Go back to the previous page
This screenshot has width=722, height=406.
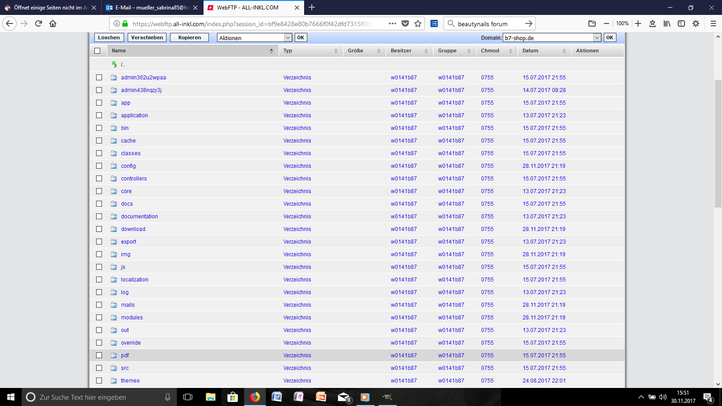click(x=9, y=23)
